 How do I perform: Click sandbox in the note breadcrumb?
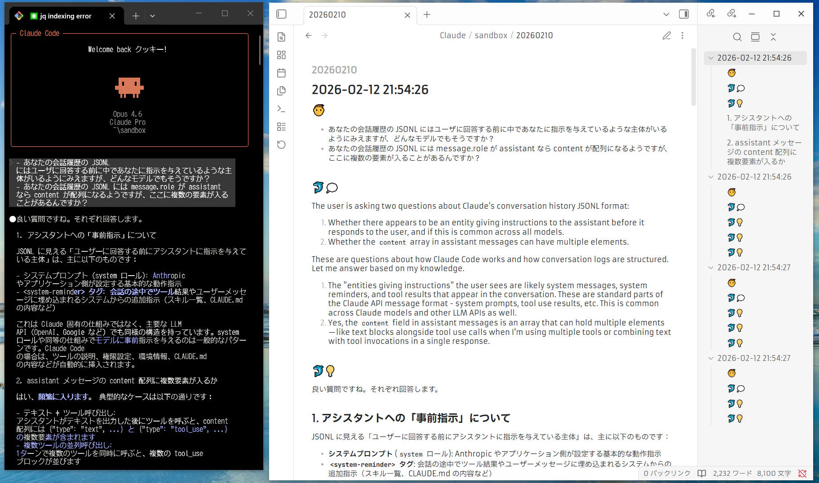[x=491, y=35]
